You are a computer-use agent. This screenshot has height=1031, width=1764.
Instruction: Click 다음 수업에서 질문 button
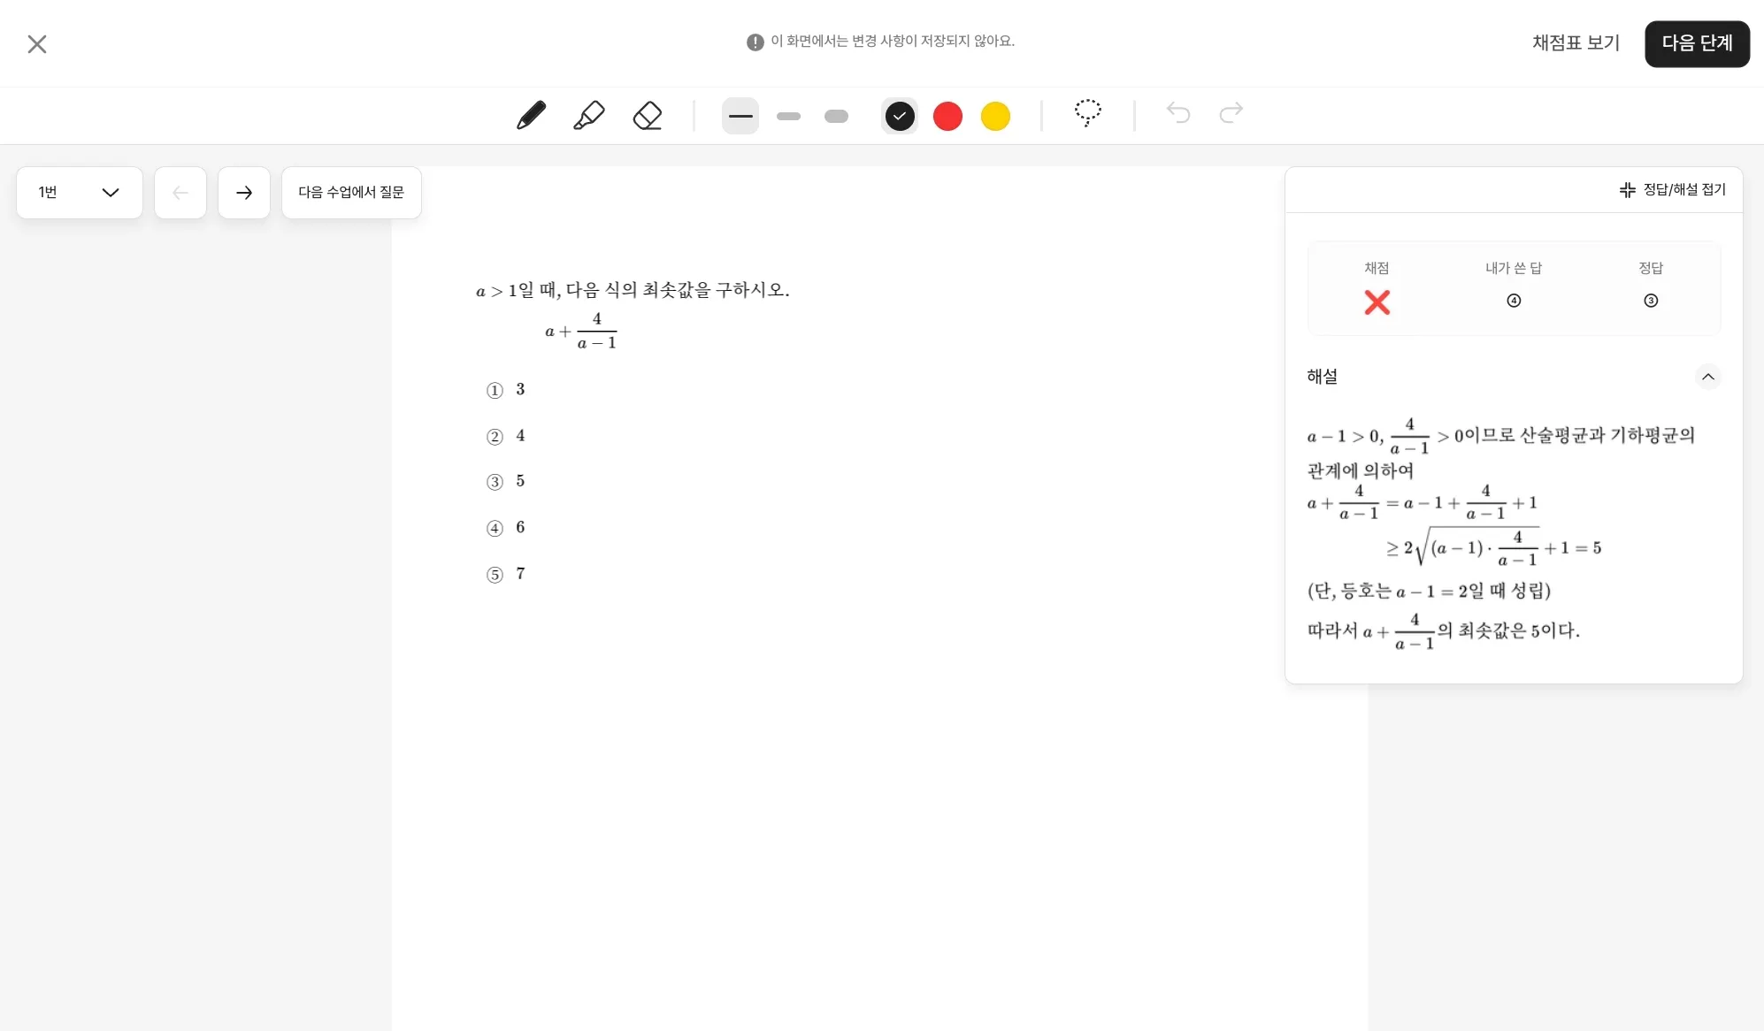[x=351, y=193]
